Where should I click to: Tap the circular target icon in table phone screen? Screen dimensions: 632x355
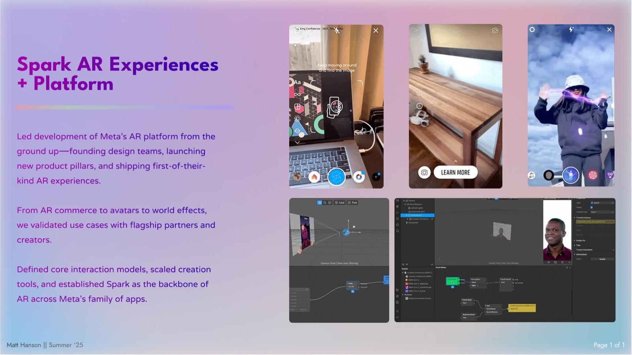(419, 106)
